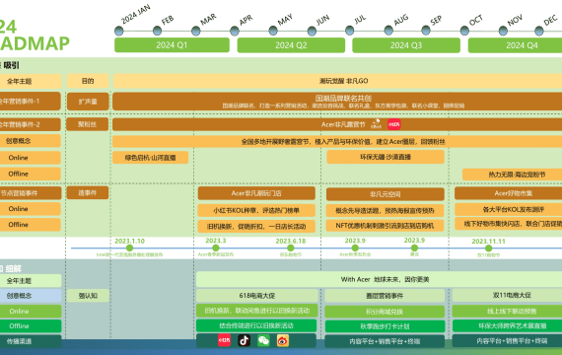562x355 pixels.
Task: Click the 圈层营销事件 block
Action: (x=385, y=296)
